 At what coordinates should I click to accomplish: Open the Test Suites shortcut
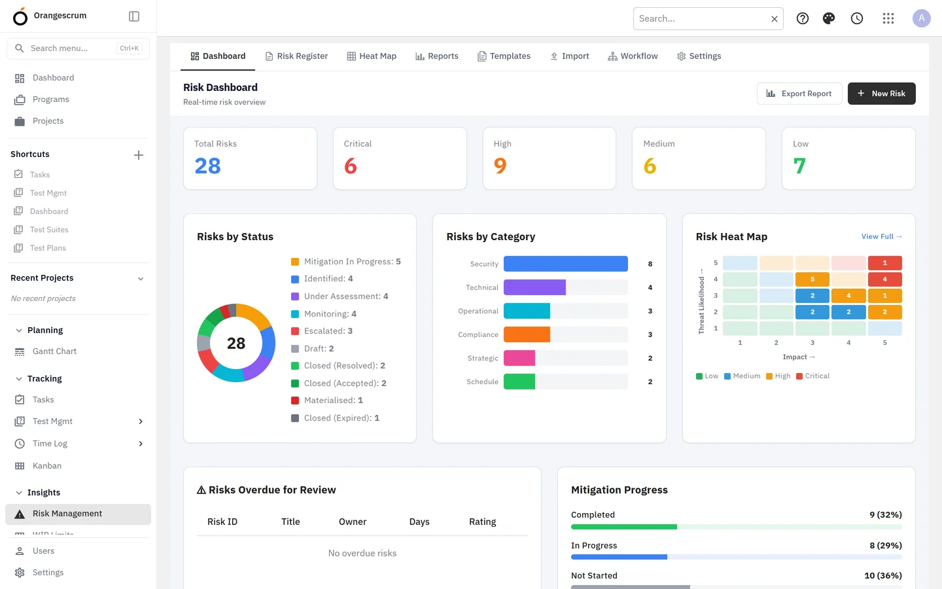point(48,230)
